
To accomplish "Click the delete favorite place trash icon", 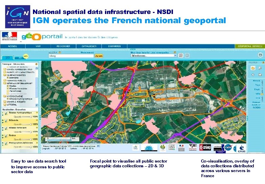I will 187,56.
